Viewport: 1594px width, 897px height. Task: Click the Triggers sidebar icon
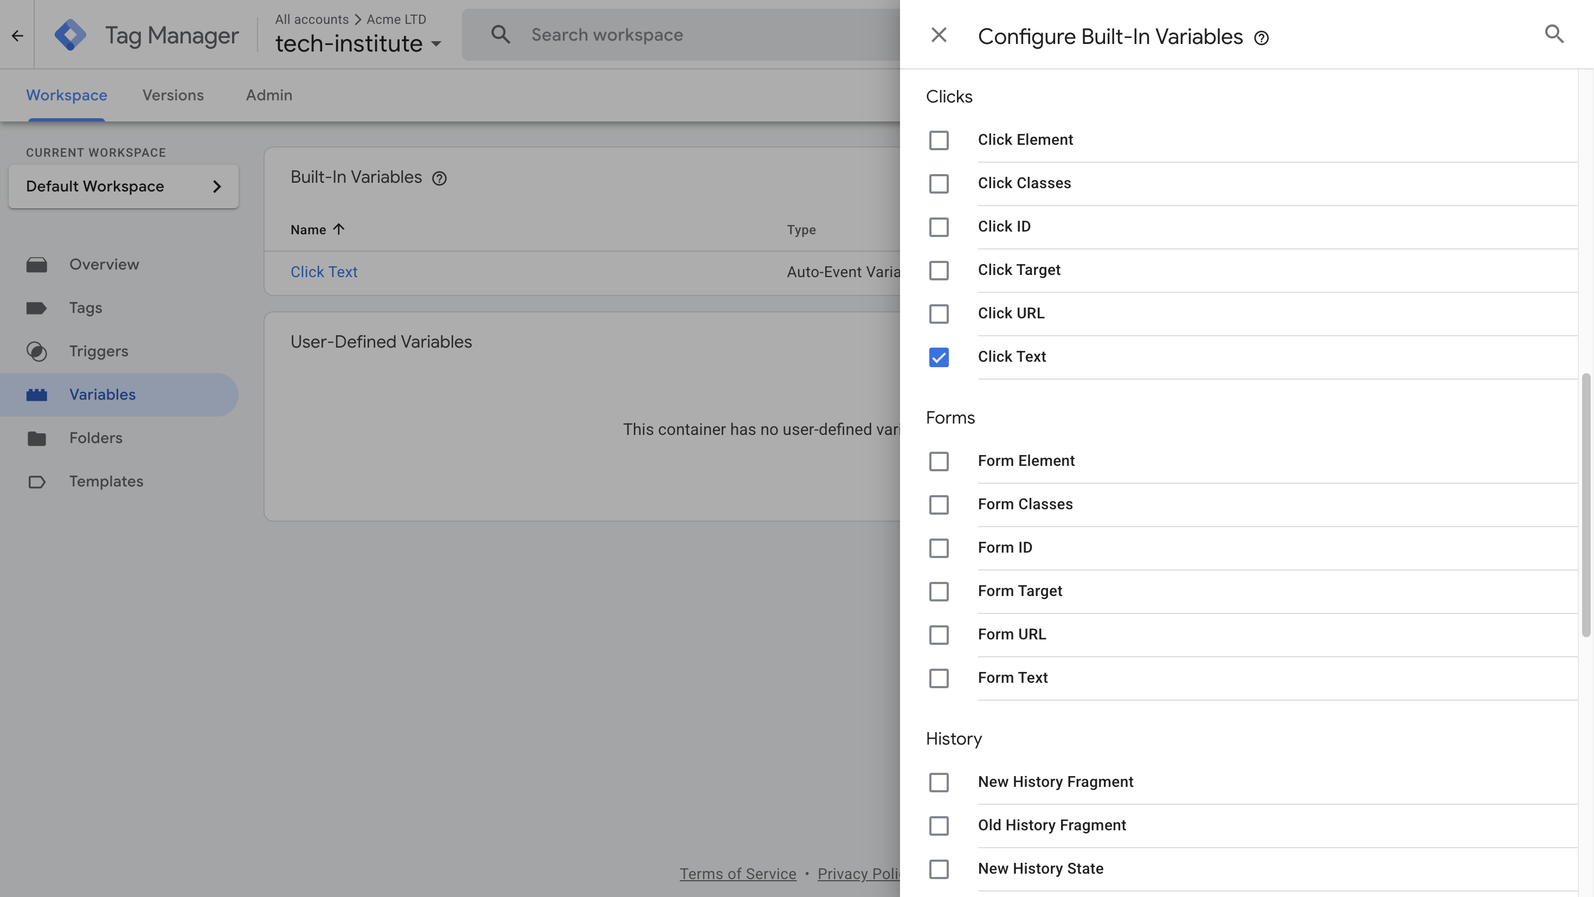tap(36, 351)
